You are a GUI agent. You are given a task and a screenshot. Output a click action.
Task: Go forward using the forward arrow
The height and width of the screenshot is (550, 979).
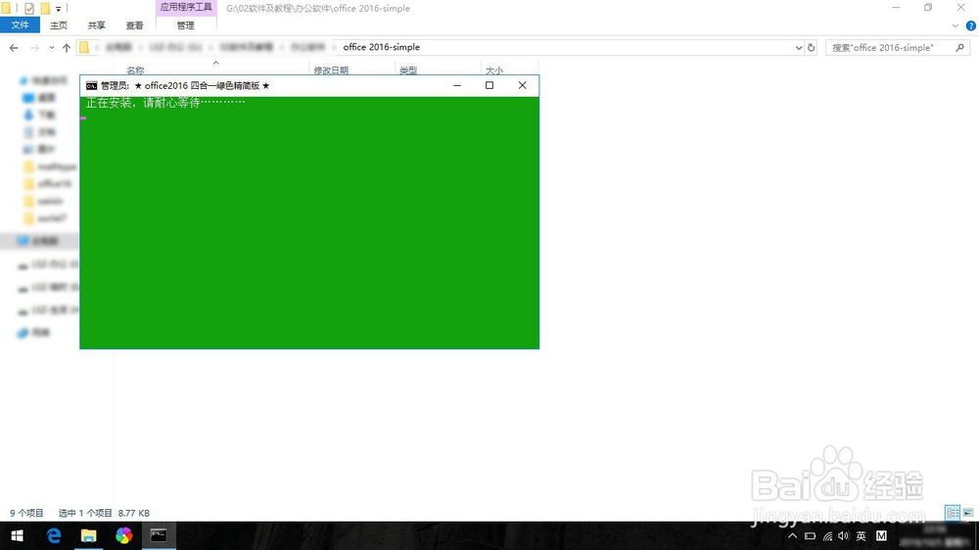pyautogui.click(x=34, y=47)
